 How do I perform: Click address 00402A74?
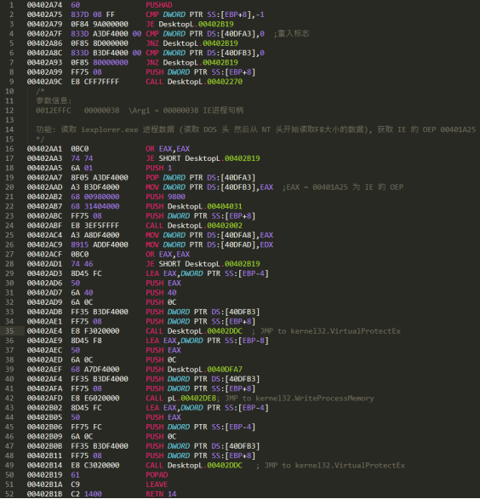tap(44, 5)
